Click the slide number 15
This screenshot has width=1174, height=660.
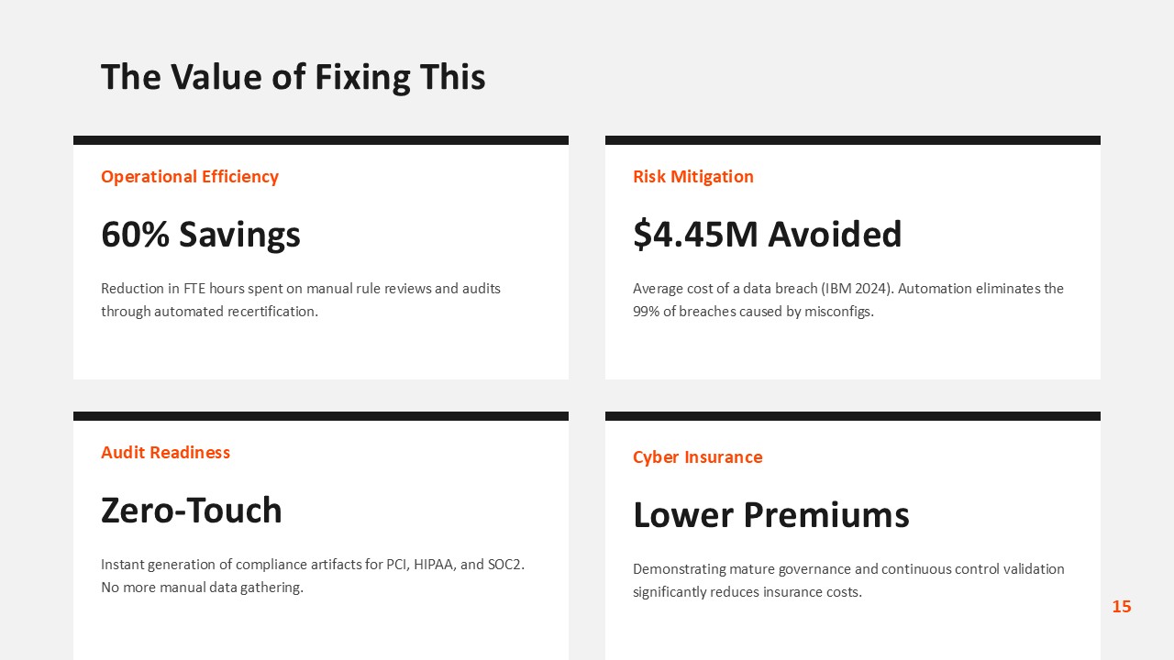click(x=1121, y=607)
